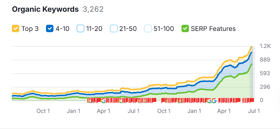Disable the 4-10 positions checkbox
The width and height of the screenshot is (280, 129).
tap(50, 29)
